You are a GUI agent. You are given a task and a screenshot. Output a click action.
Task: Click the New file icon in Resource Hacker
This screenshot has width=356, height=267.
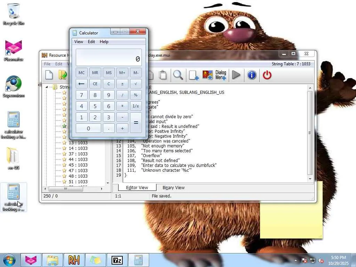(x=49, y=75)
